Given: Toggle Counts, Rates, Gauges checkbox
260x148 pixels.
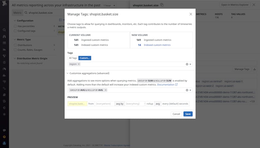Looking at the screenshot, I should (15, 50).
